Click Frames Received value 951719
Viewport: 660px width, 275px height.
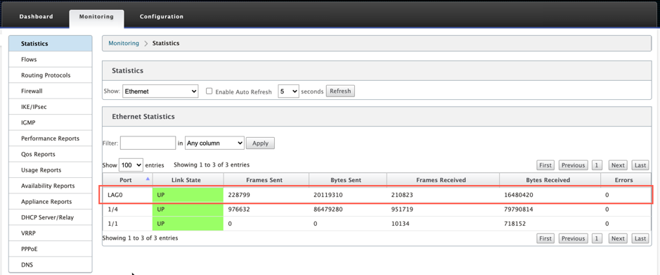point(401,210)
